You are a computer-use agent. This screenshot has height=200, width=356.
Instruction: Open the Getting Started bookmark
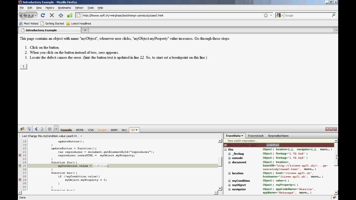click(x=52, y=23)
